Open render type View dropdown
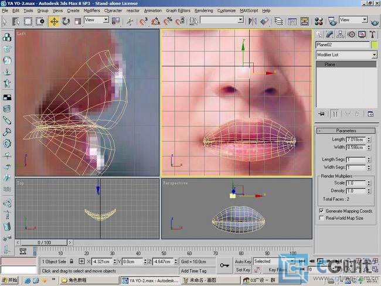Viewport: 381px width, 286px height. (x=353, y=20)
